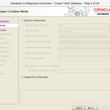This screenshot has width=110, height=110.
Task: Click the Global database name field
Action: [84, 25]
